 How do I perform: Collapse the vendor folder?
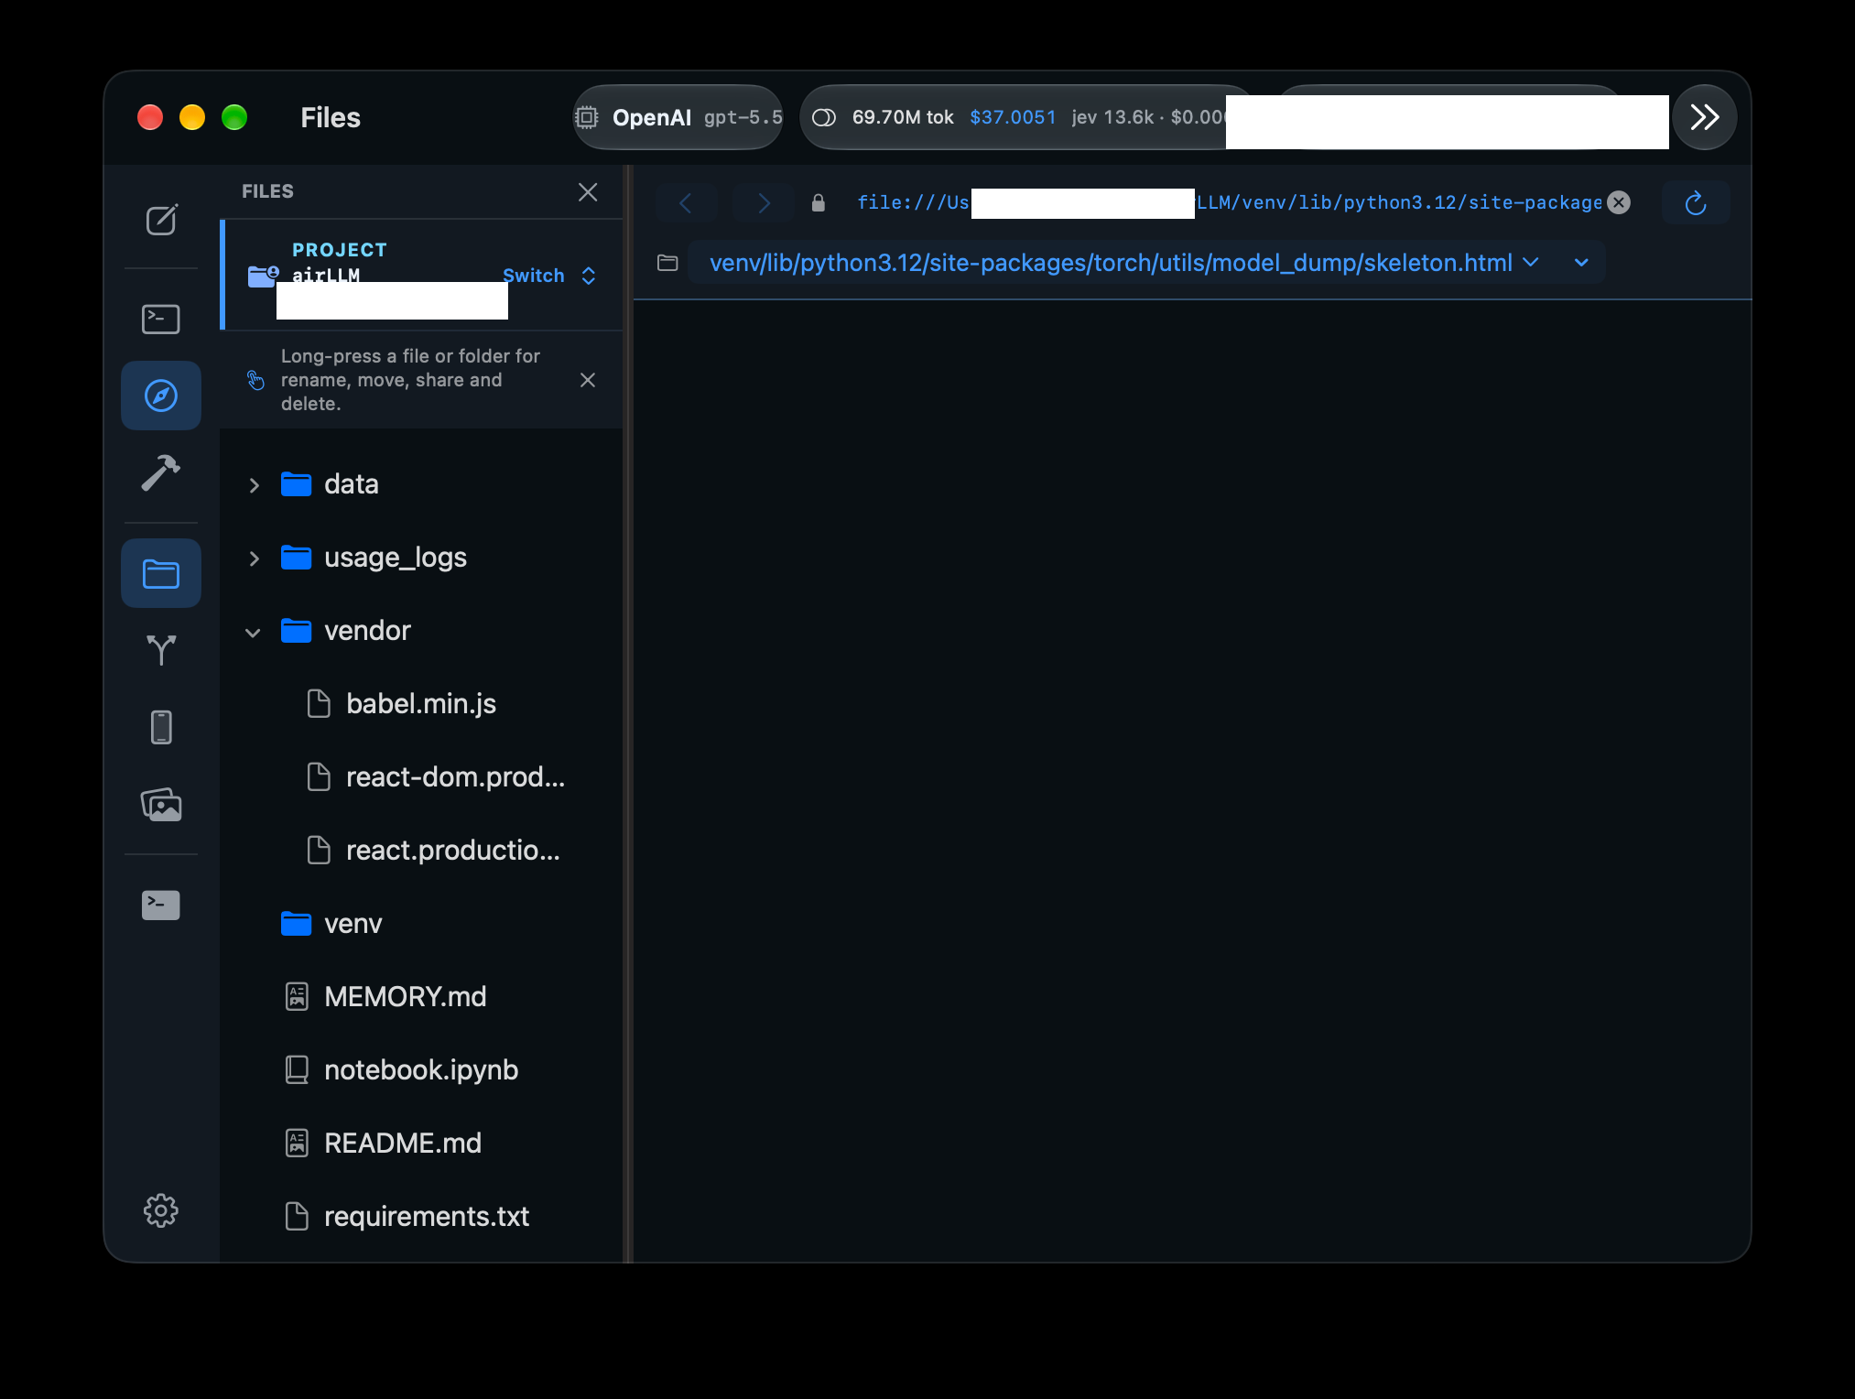click(x=254, y=632)
